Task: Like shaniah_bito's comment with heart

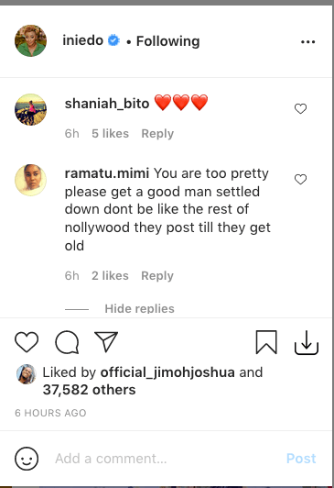Action: click(300, 108)
